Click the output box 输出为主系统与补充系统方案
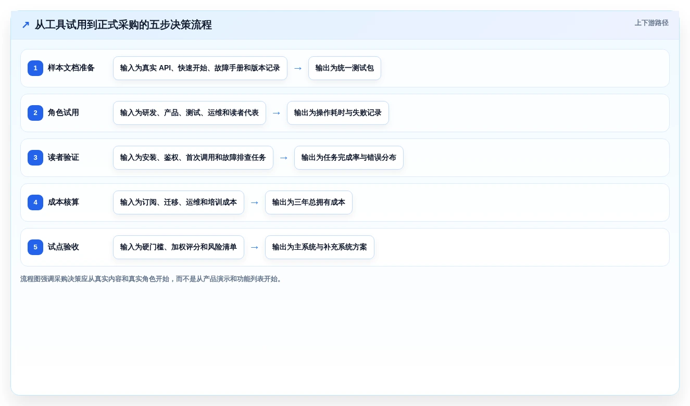 tap(320, 247)
